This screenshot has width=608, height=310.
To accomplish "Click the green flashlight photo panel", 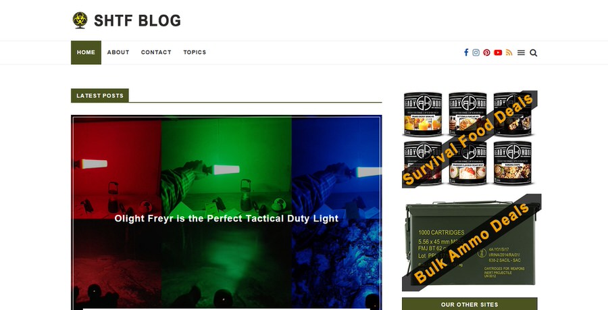I will 226,169.
